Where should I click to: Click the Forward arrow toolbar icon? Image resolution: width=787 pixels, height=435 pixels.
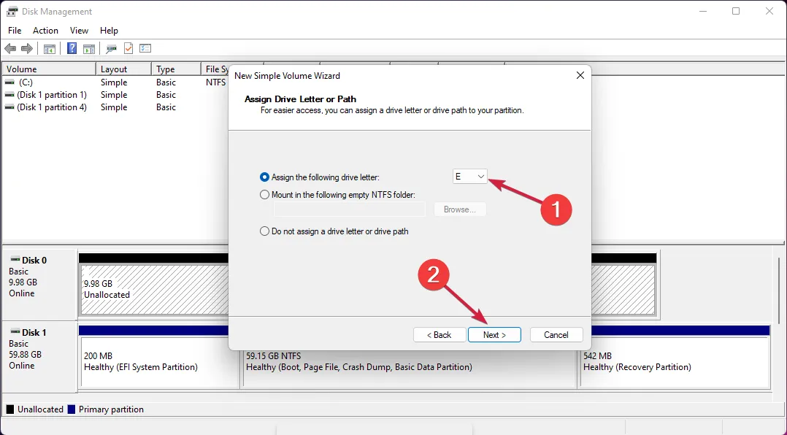(x=26, y=49)
